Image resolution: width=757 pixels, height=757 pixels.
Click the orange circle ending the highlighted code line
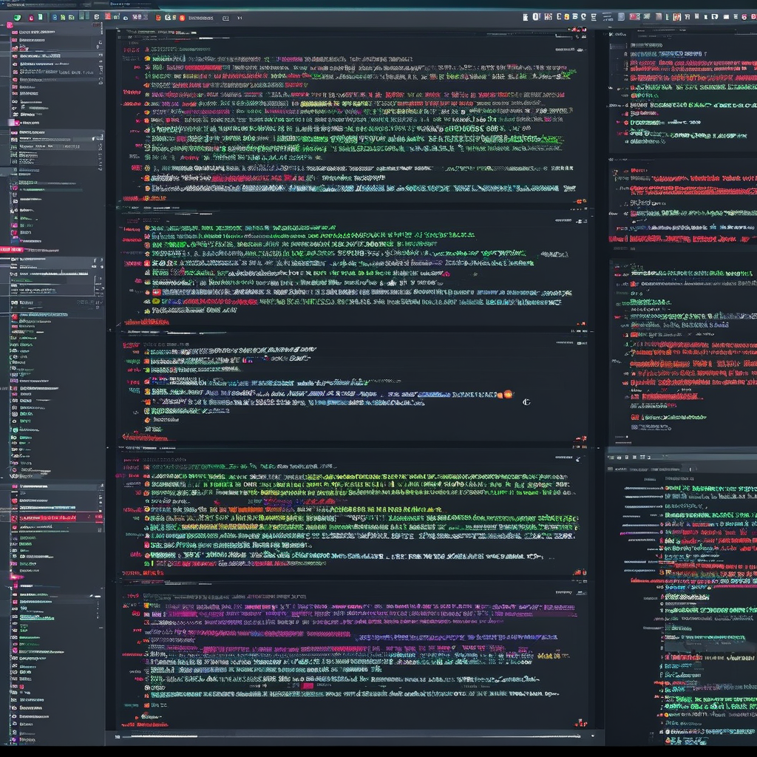507,394
